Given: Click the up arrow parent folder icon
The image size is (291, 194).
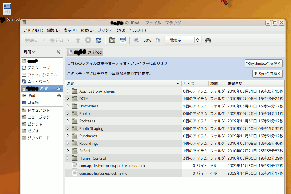Looking at the screenshot, I should [78, 40].
